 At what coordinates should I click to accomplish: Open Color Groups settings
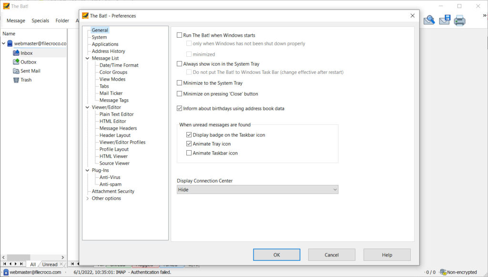pyautogui.click(x=113, y=72)
